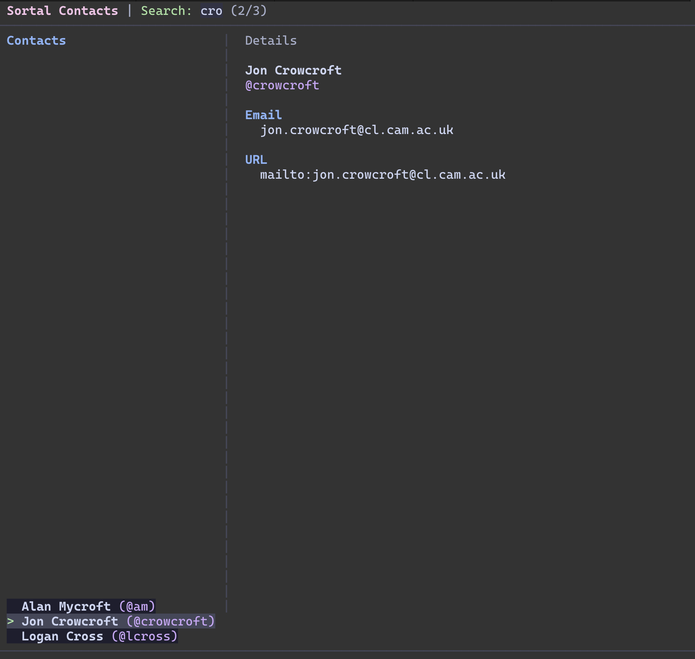Click the 'cro' search query field
Image resolution: width=695 pixels, height=659 pixels.
[x=211, y=11]
